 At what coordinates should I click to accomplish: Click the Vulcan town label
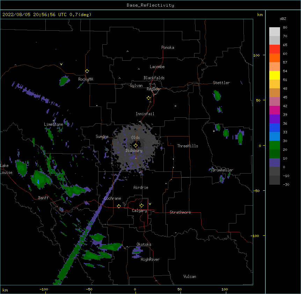[x=190, y=277]
